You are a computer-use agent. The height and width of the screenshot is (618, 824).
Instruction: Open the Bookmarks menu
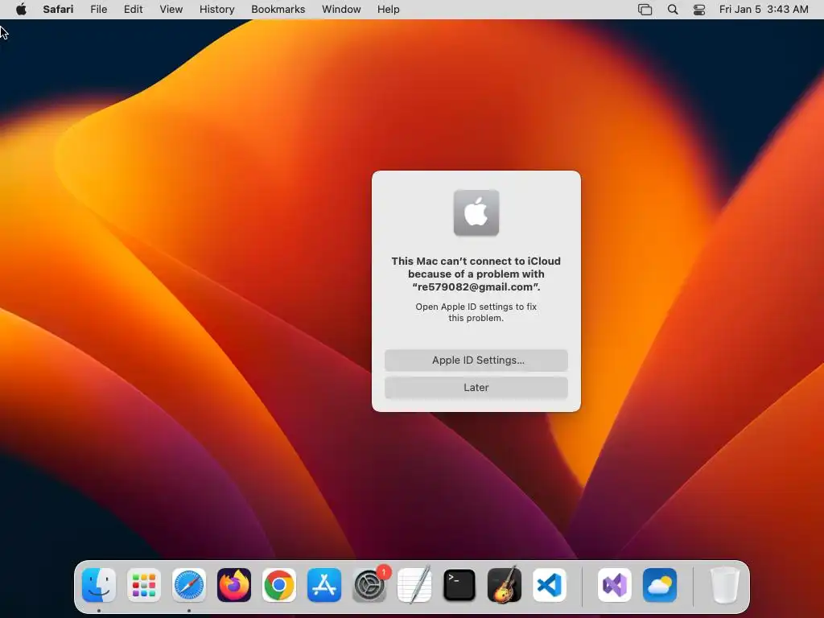278,10
